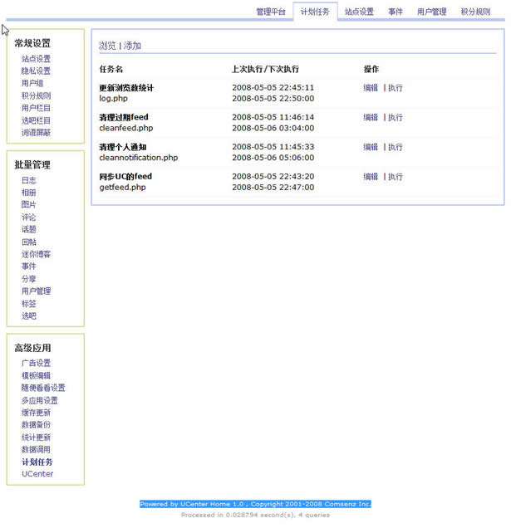Image resolution: width=511 pixels, height=528 pixels.
Task: Click the 缓存更新 sidebar link
Action: tap(36, 413)
